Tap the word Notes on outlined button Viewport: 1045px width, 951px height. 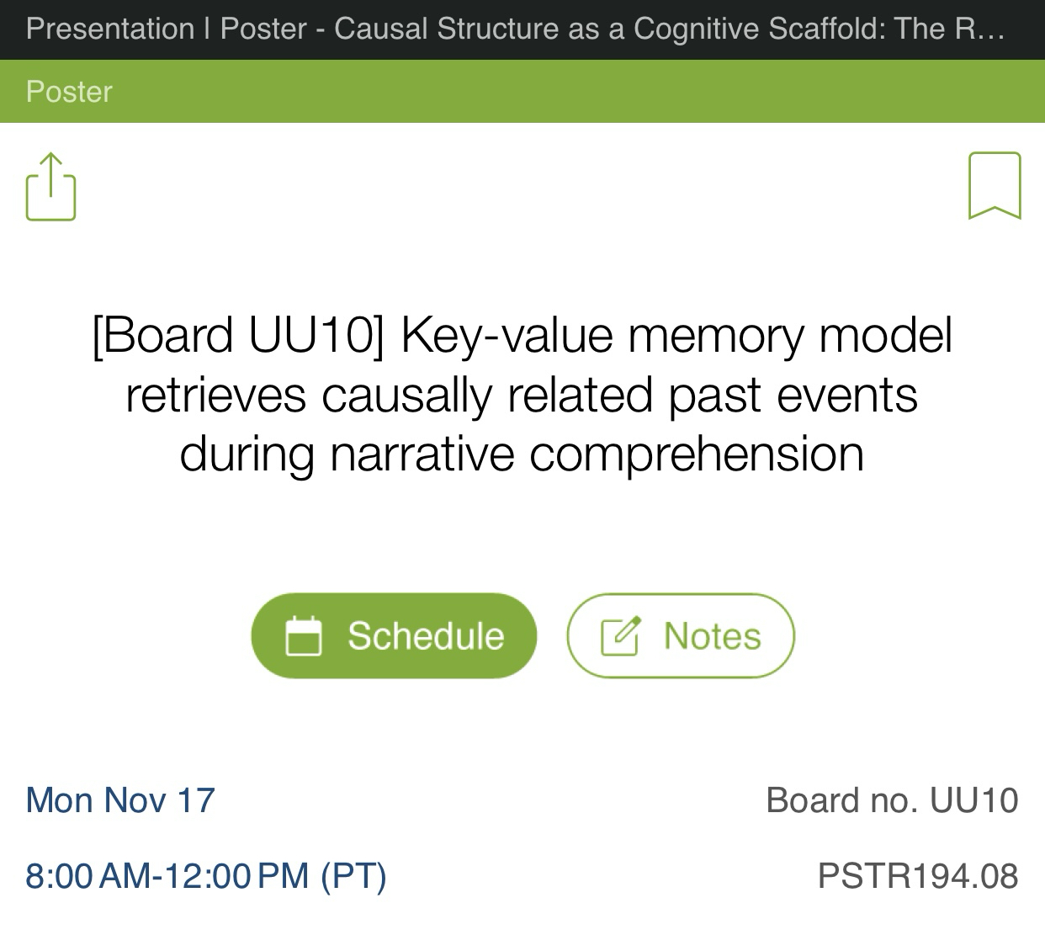click(712, 636)
